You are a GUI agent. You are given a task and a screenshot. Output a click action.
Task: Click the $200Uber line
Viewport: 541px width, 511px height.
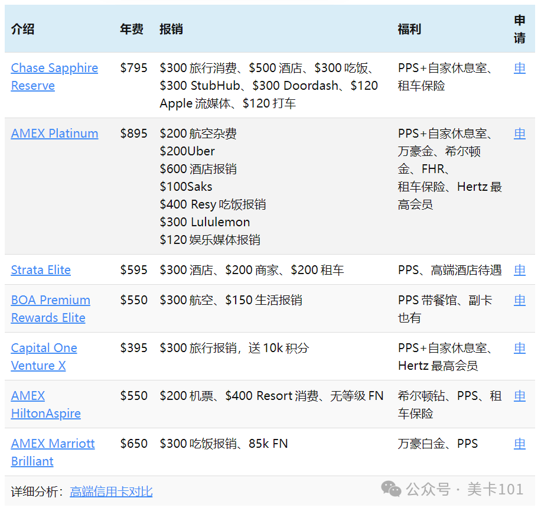pyautogui.click(x=187, y=151)
